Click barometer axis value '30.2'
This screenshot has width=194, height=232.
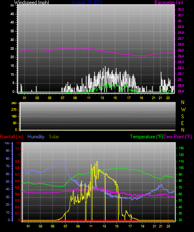(181, 9)
